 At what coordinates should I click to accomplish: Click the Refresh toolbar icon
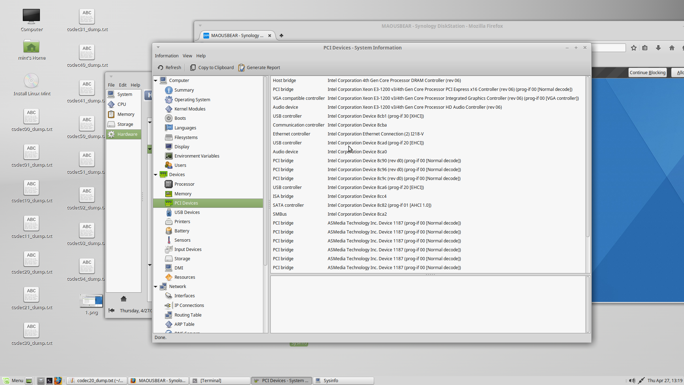coord(161,68)
